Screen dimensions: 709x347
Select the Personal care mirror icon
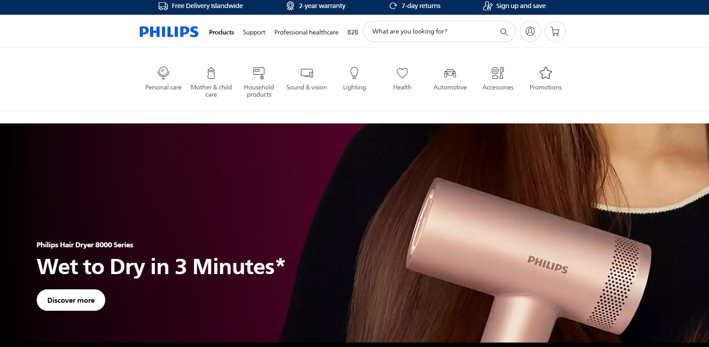tap(163, 72)
